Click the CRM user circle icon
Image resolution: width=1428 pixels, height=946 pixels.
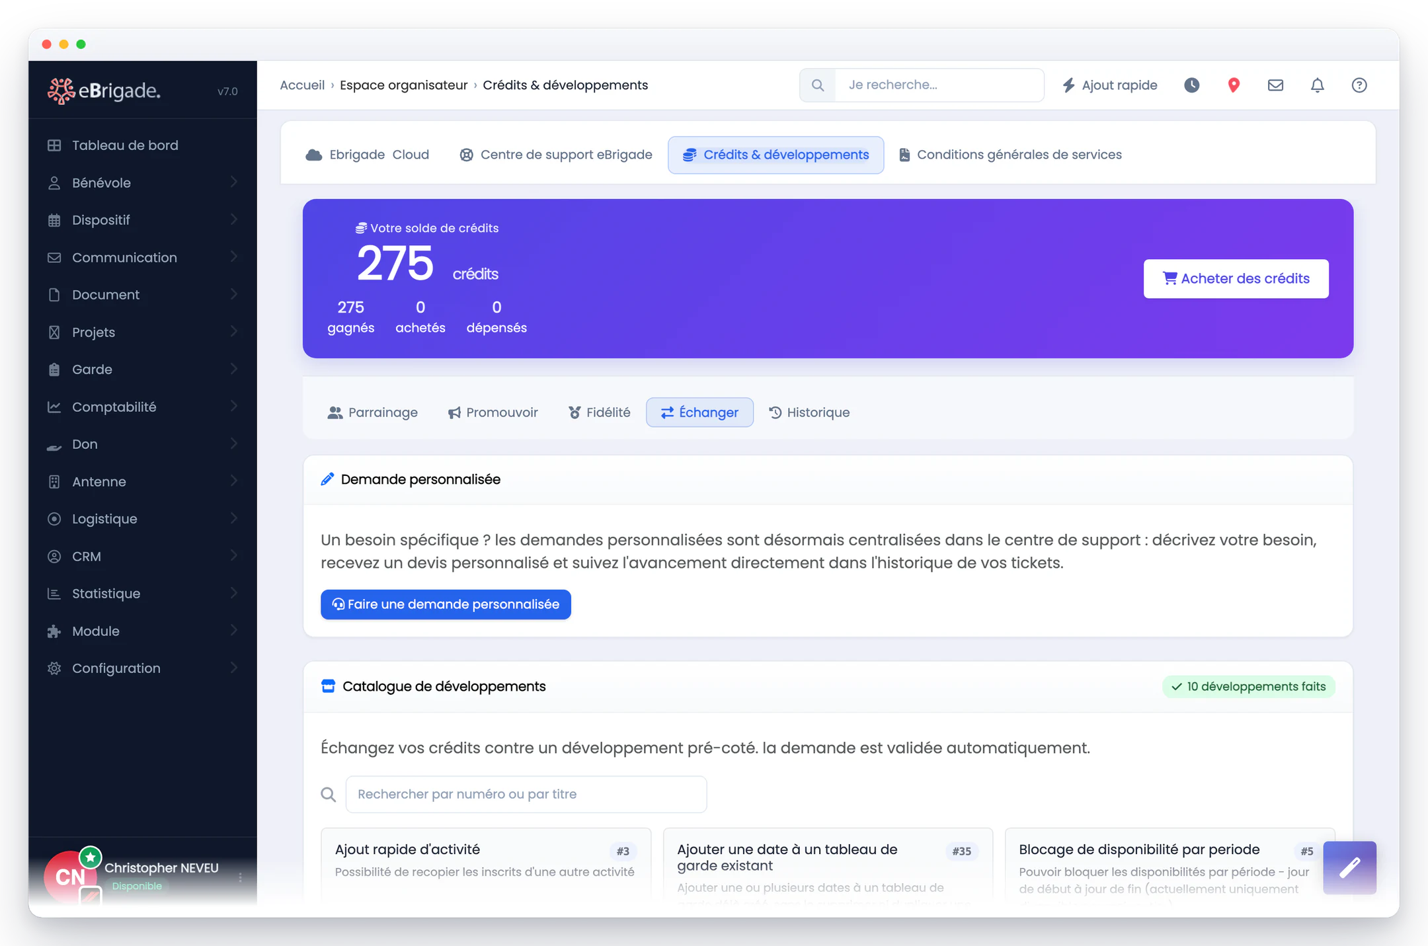pos(54,557)
